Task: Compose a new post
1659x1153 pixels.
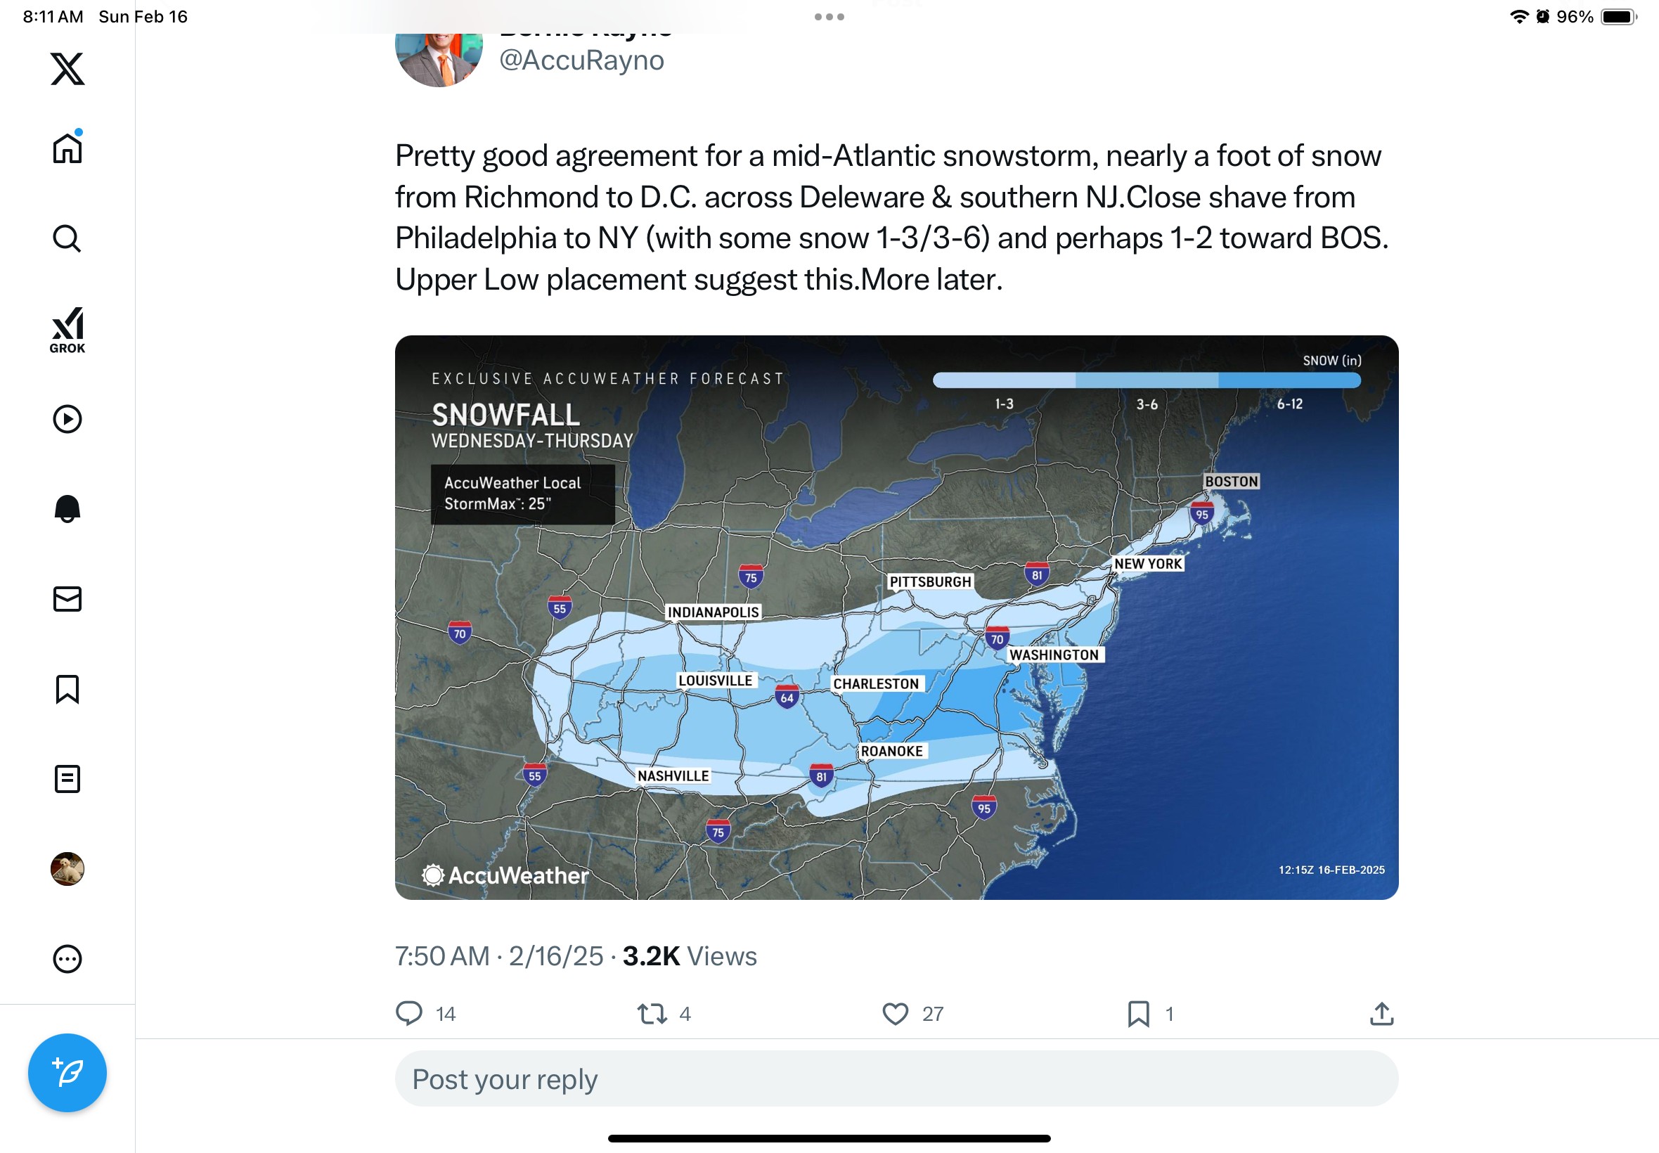Action: click(x=67, y=1072)
